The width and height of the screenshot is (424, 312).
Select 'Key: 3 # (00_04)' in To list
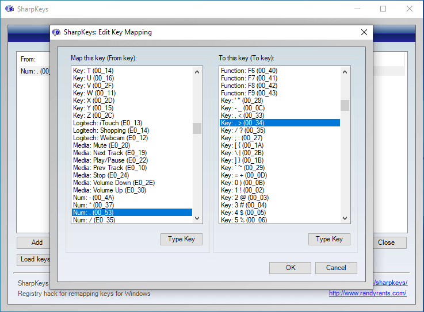[280, 205]
